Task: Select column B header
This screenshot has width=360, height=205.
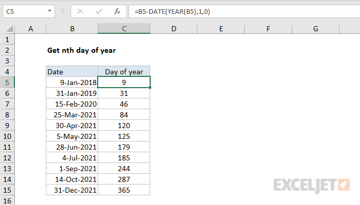Action: point(72,29)
